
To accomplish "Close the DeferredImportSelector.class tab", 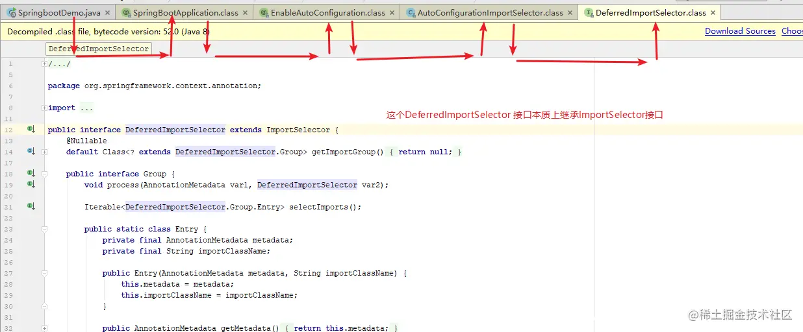I will [713, 13].
